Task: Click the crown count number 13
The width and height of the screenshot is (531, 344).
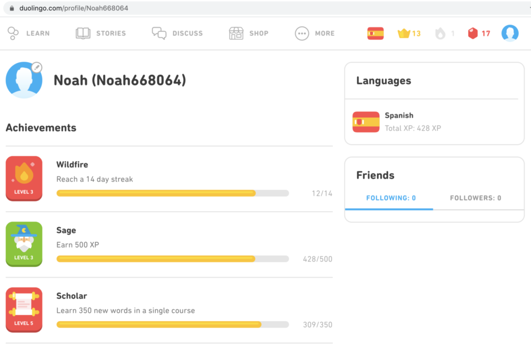Action: 416,34
